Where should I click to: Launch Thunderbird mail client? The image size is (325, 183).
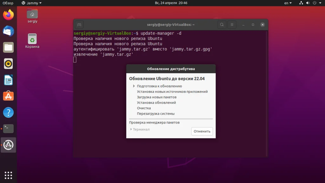(x=8, y=31)
